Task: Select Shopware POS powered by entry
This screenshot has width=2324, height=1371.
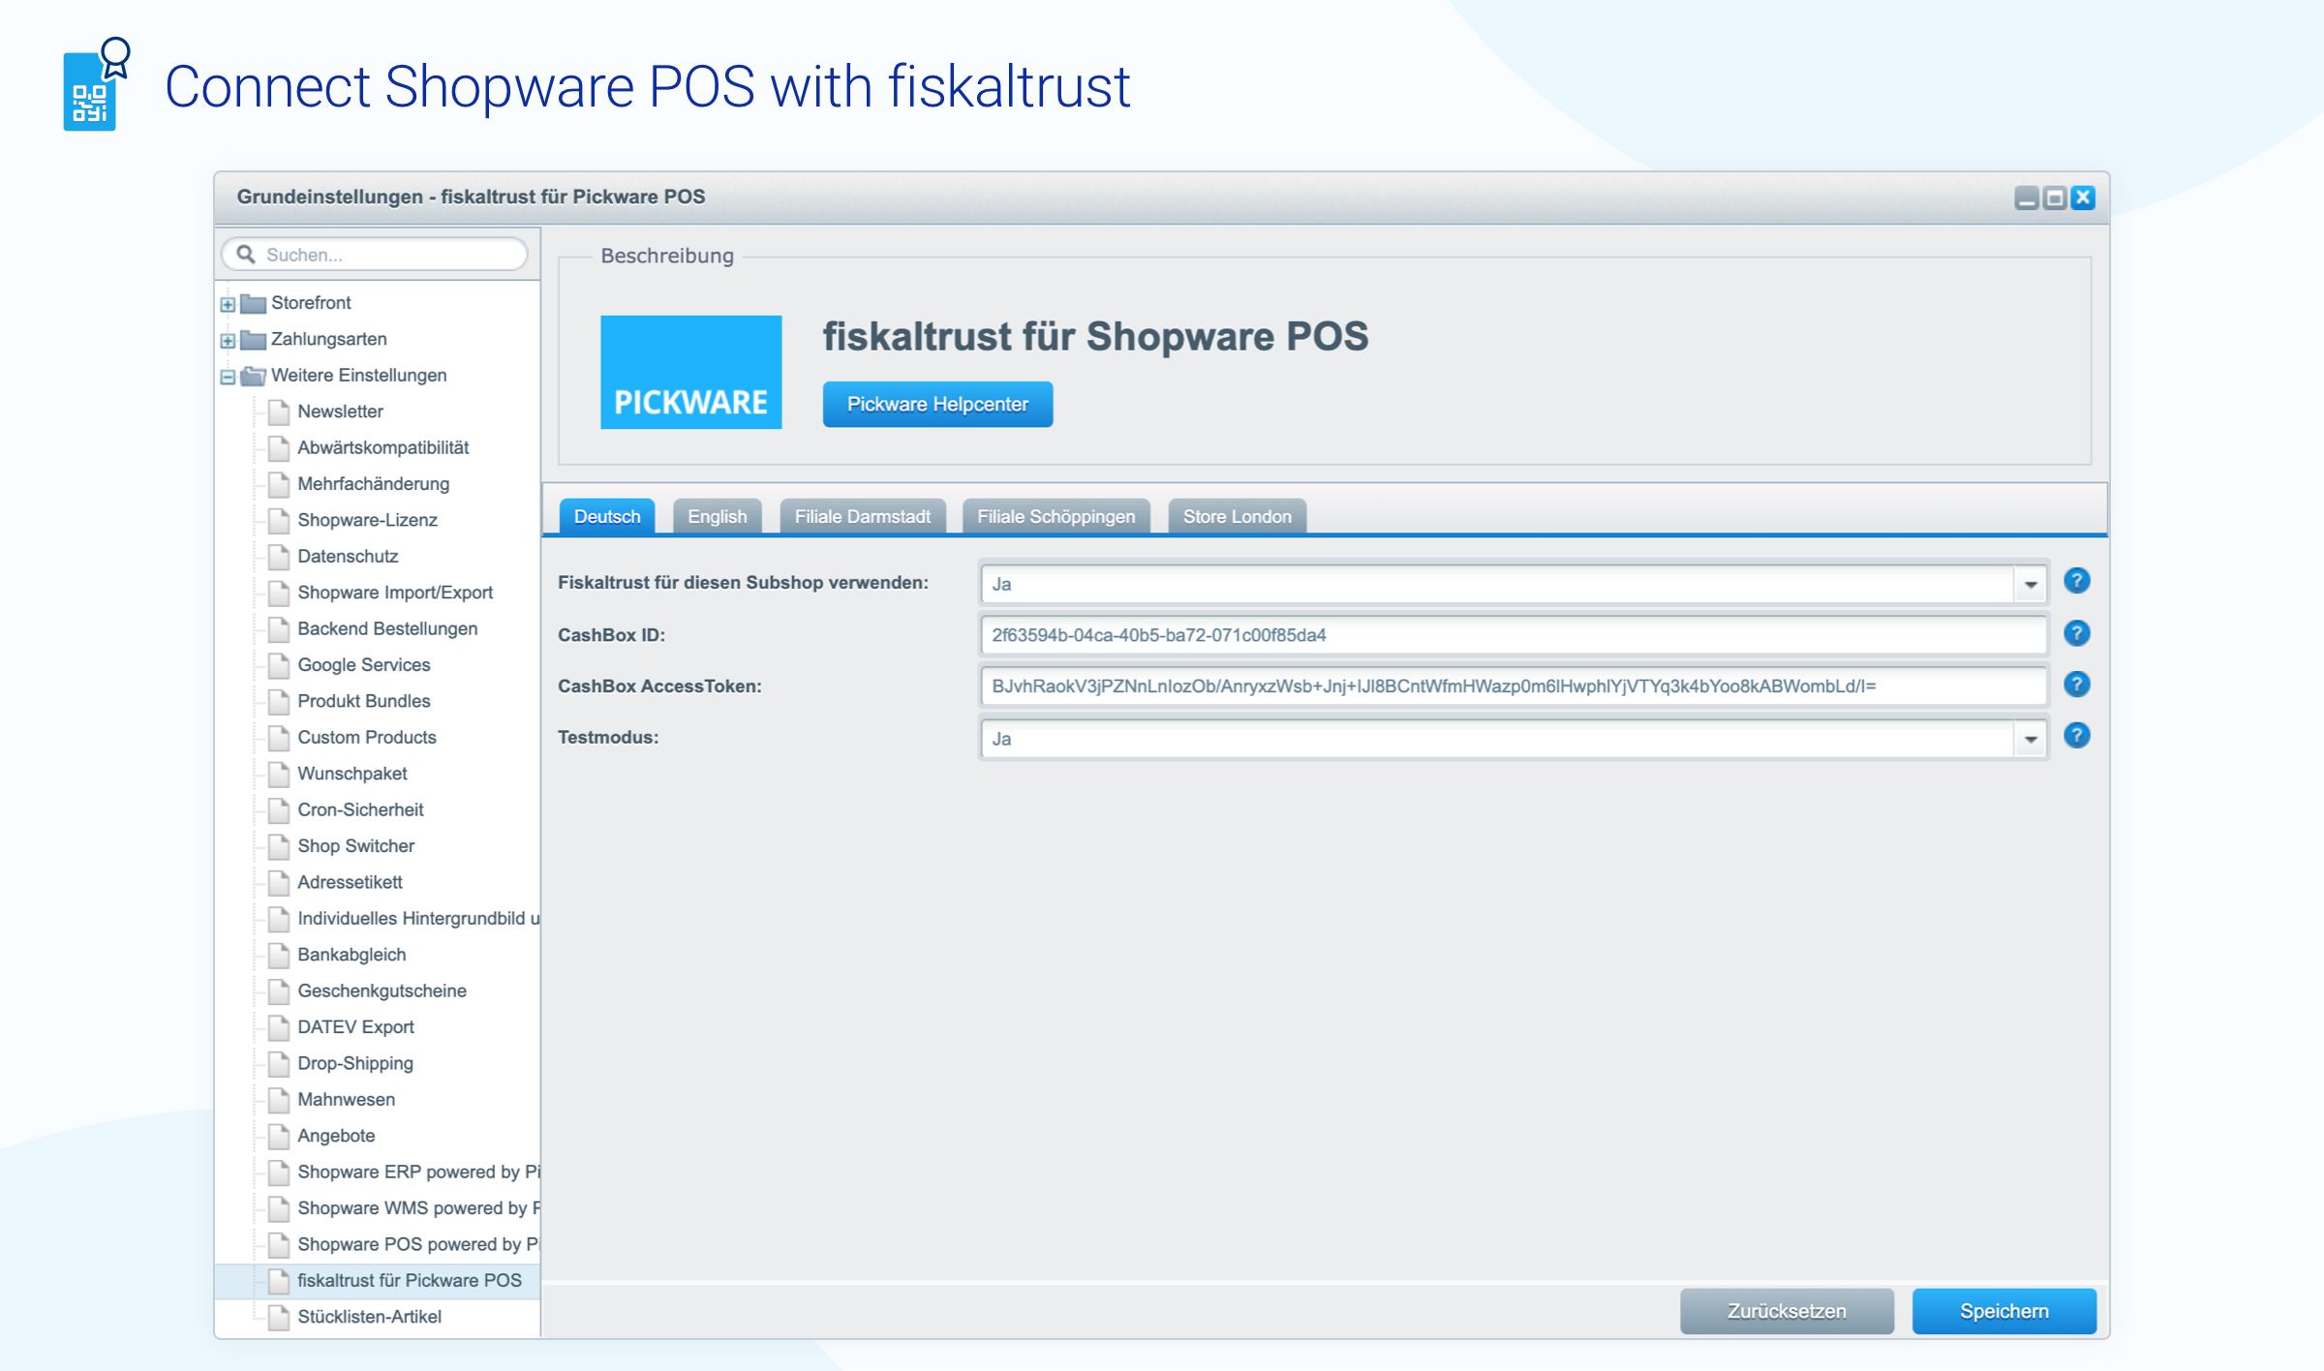Action: 418,1244
